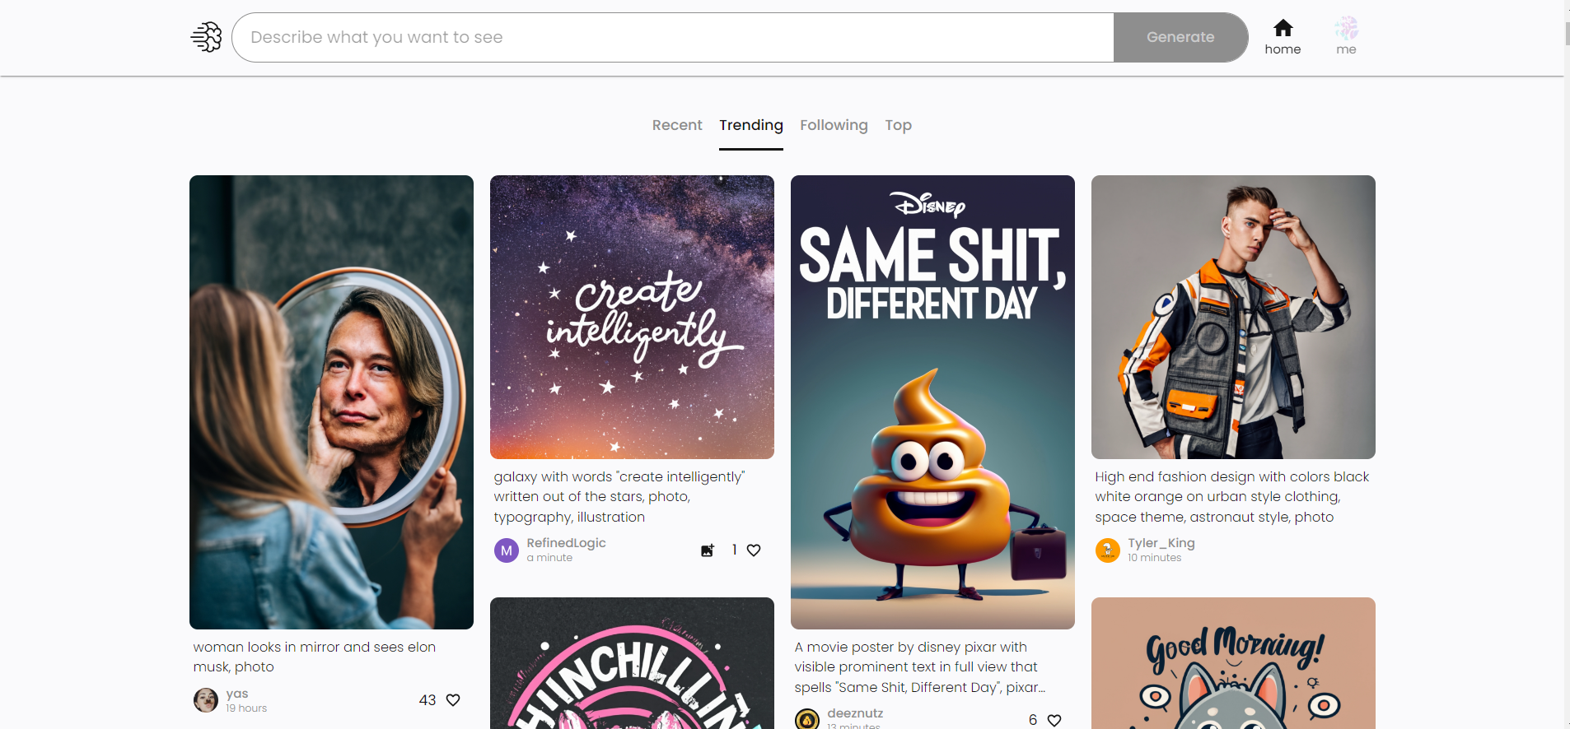Click the Generate button
Image resolution: width=1570 pixels, height=729 pixels.
pyautogui.click(x=1180, y=37)
